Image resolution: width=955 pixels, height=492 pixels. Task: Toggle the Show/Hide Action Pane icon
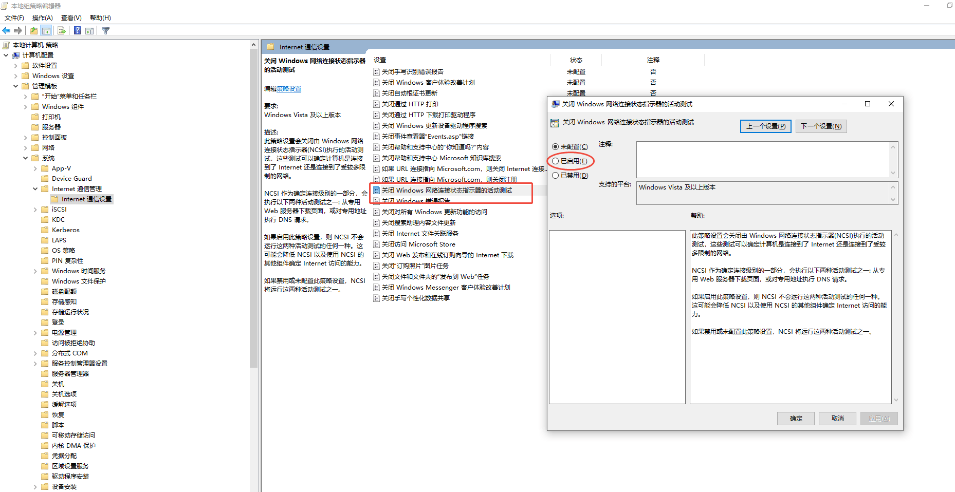(89, 30)
